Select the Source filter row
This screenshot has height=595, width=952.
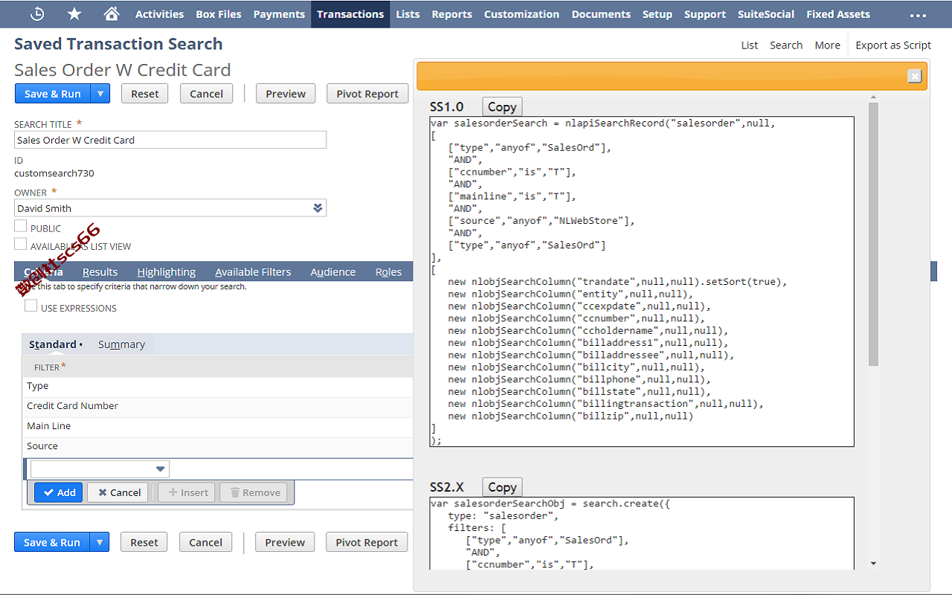tap(218, 446)
